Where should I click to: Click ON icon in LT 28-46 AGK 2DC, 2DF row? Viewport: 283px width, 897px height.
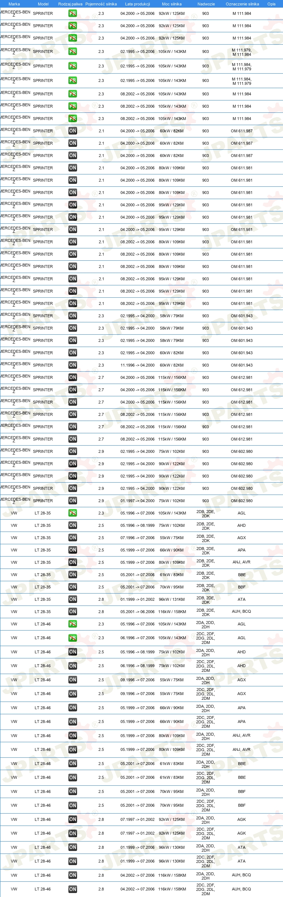[73, 834]
